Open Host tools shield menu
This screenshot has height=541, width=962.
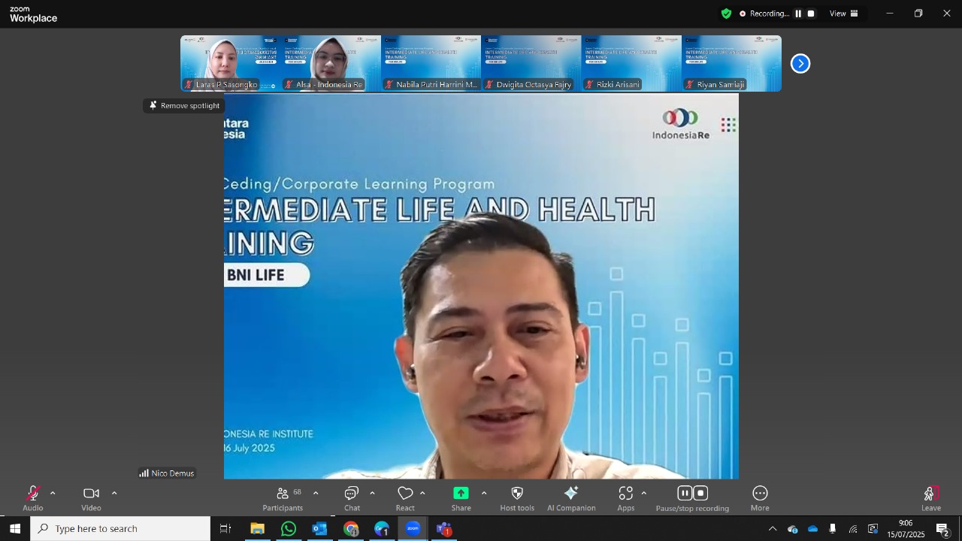coord(517,498)
